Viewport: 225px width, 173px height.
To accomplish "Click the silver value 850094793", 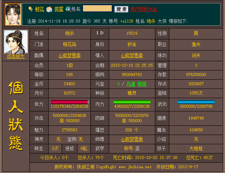I will point(132,75).
